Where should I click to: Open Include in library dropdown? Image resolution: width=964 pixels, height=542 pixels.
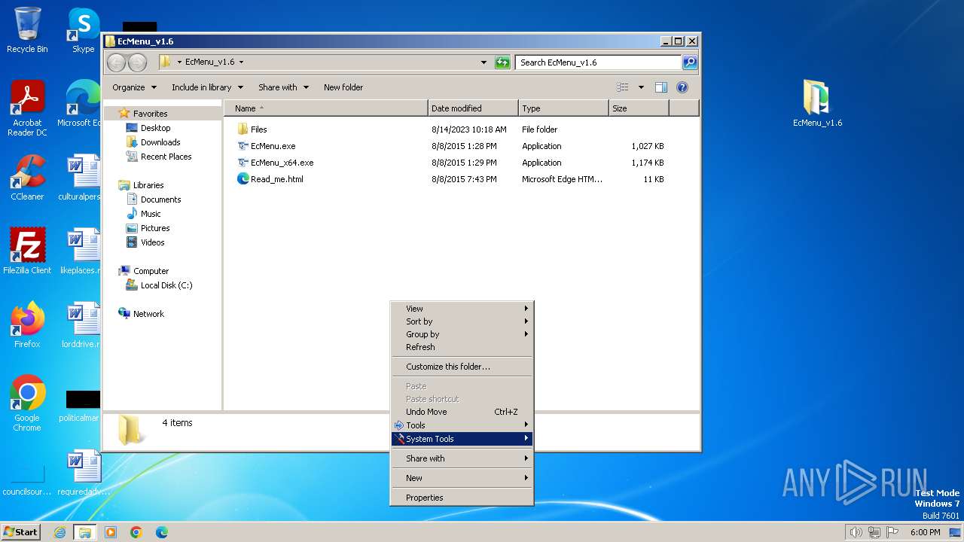tap(207, 87)
